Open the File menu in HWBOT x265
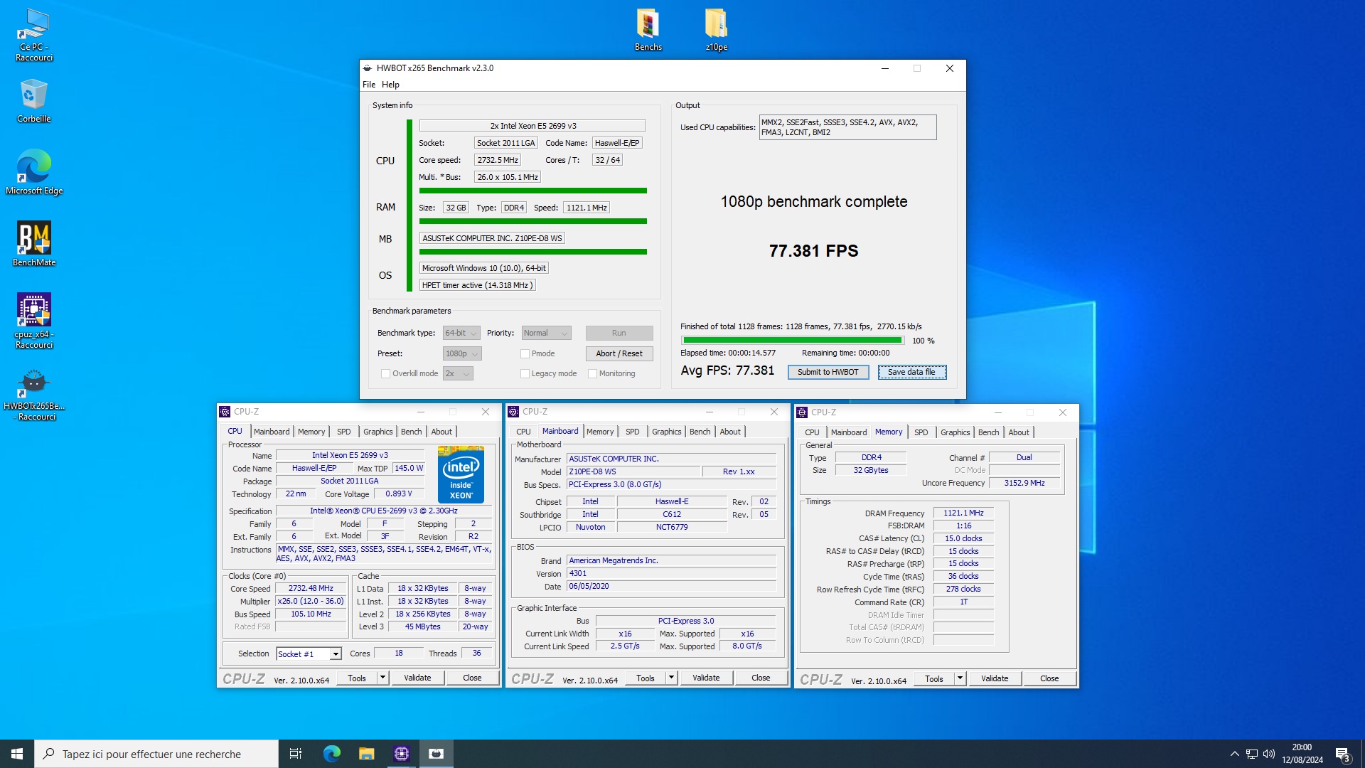This screenshot has height=768, width=1365. 369,84
